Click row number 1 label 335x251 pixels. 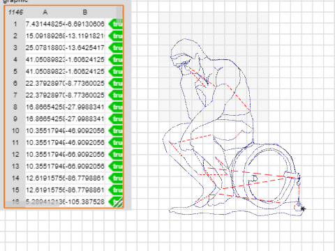coord(15,24)
